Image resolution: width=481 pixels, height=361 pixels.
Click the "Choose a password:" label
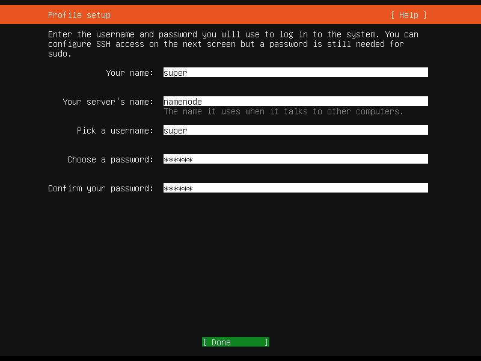click(110, 159)
